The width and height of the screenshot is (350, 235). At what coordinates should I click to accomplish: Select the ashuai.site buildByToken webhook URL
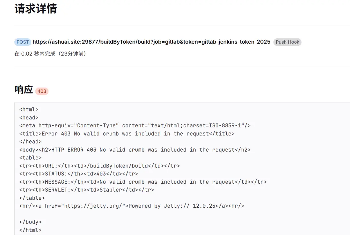pos(151,42)
